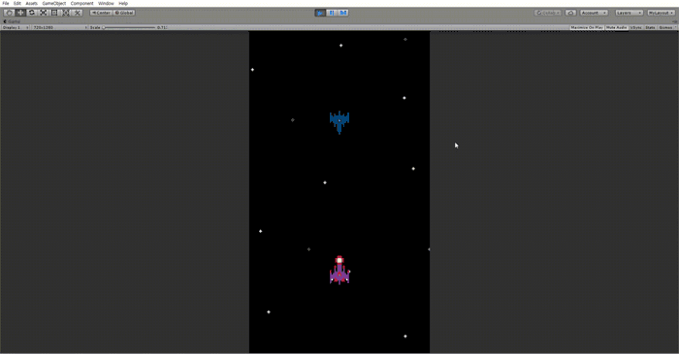Select the Rotate tool
This screenshot has height=354, width=679.
(x=32, y=13)
